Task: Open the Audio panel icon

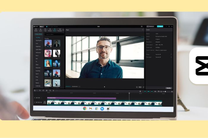Action: tap(41, 29)
